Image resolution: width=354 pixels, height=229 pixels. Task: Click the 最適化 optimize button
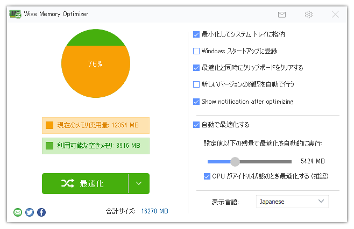[x=85, y=183]
